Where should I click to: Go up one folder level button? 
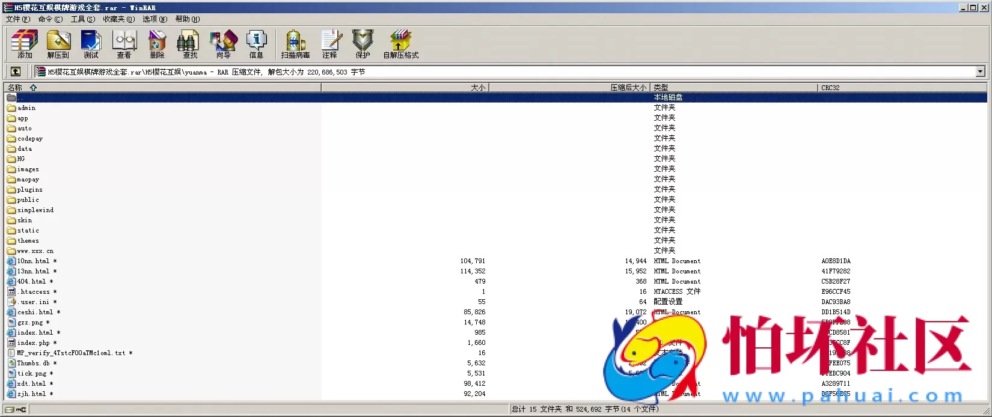tap(16, 72)
